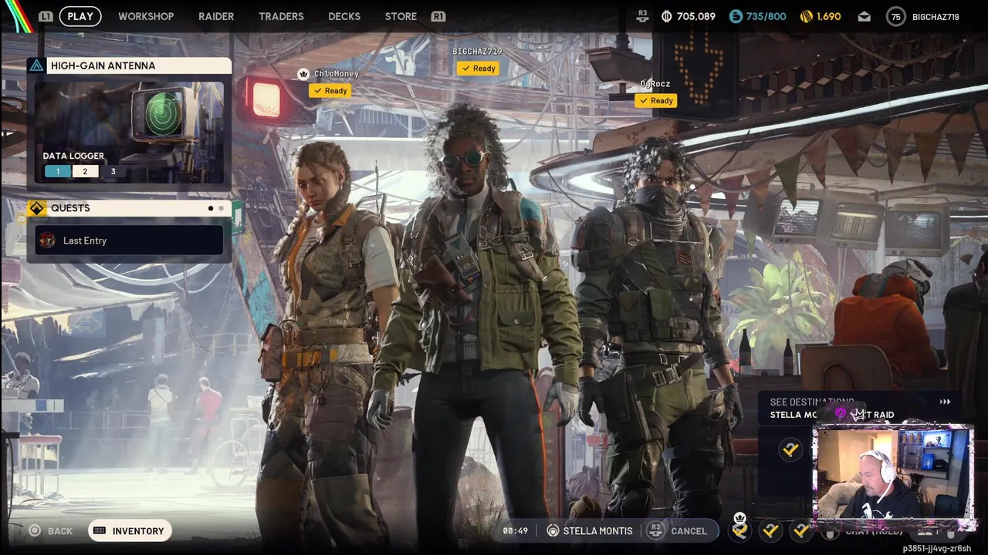Click the 00:49 matchmaking timer
The height and width of the screenshot is (555, 988).
click(x=515, y=530)
